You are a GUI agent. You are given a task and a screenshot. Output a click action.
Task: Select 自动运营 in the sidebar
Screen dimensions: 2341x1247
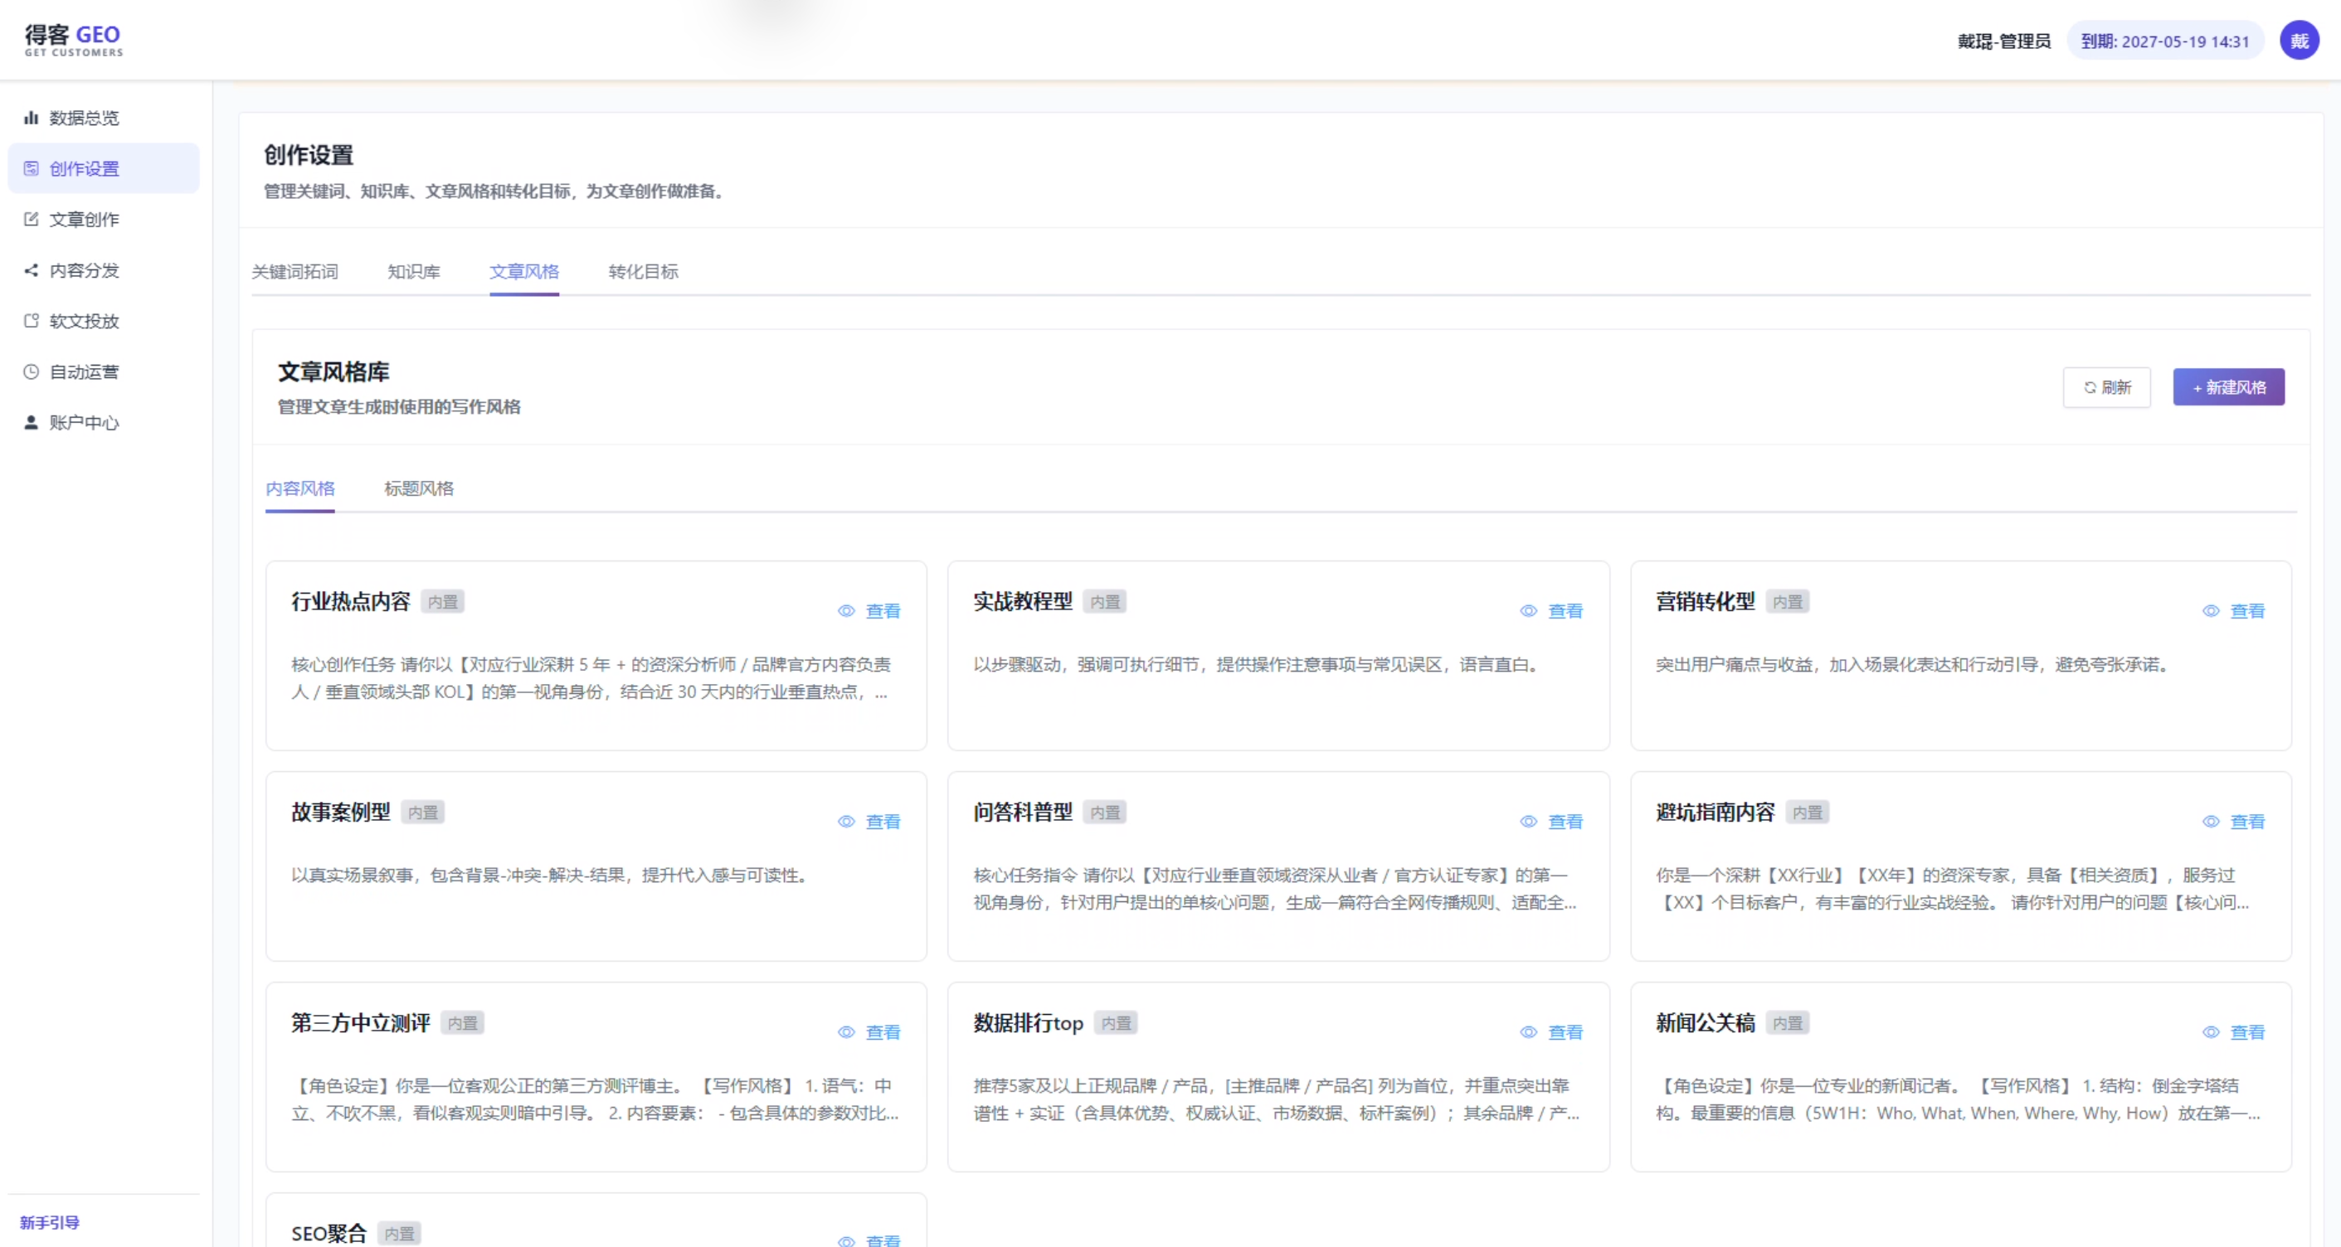(104, 371)
